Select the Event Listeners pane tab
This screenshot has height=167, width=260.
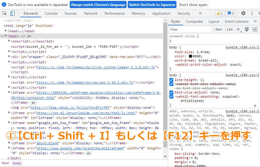point(237,22)
